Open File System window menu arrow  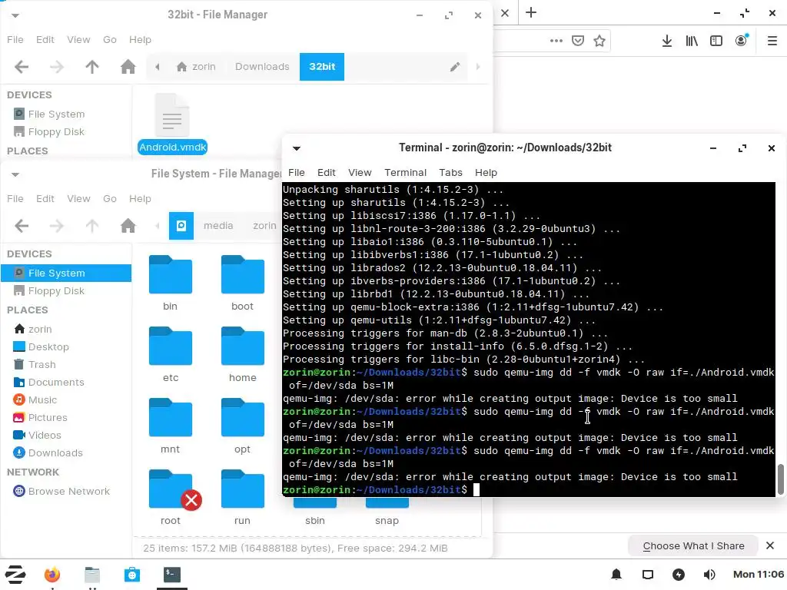point(15,174)
